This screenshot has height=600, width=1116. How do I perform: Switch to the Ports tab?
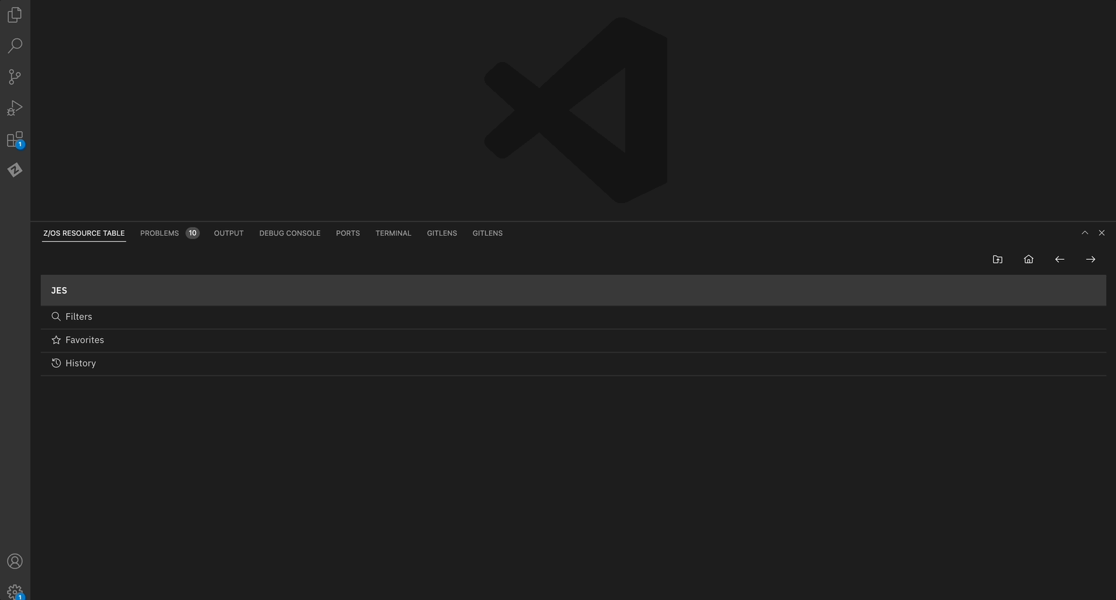point(348,233)
